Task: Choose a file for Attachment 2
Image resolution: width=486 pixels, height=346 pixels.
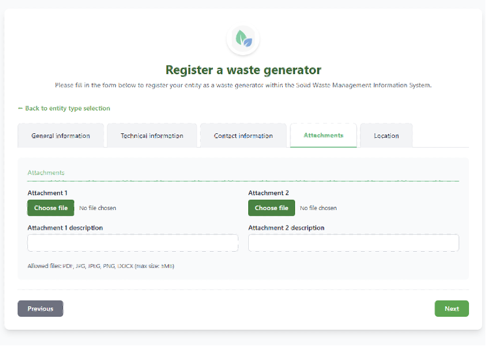Action: tap(272, 208)
